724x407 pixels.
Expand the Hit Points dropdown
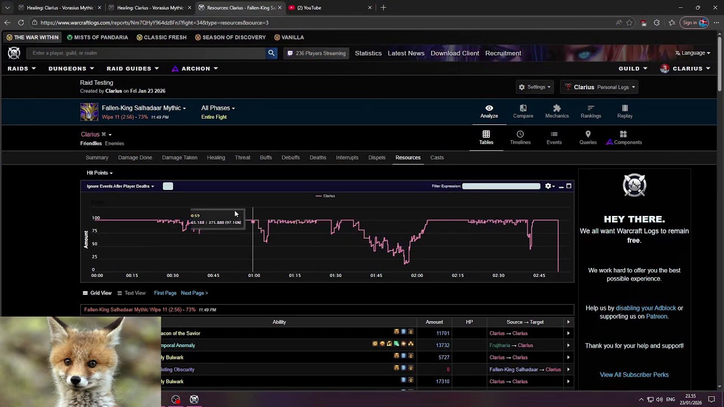(x=100, y=173)
